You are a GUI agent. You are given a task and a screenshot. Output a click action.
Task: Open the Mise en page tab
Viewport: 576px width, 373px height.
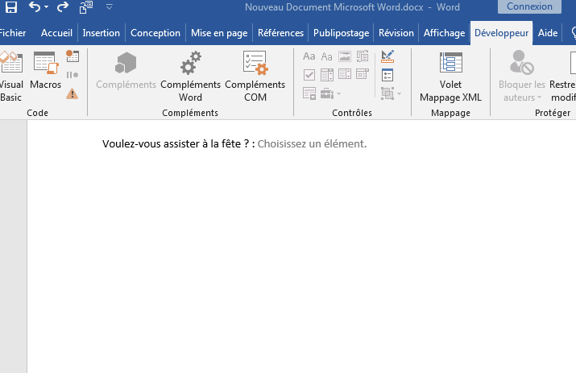(220, 33)
